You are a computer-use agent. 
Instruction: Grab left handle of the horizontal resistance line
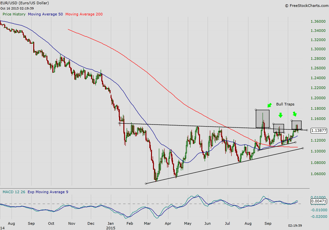119,123
